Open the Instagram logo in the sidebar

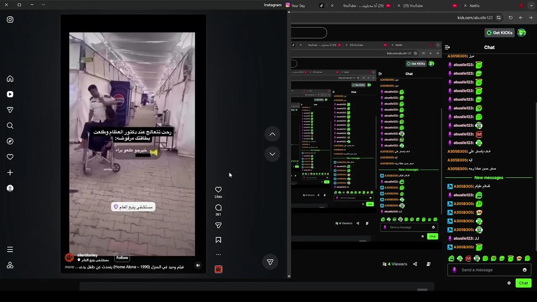click(x=10, y=19)
